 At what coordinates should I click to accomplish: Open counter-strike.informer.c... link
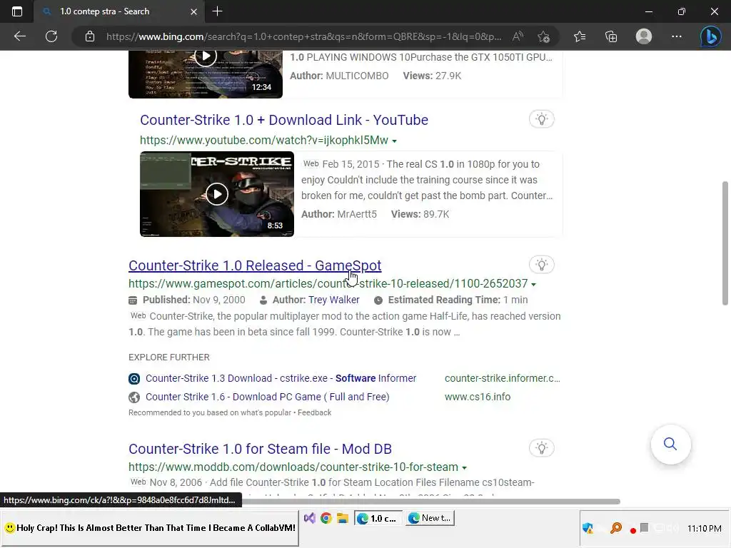tap(502, 378)
